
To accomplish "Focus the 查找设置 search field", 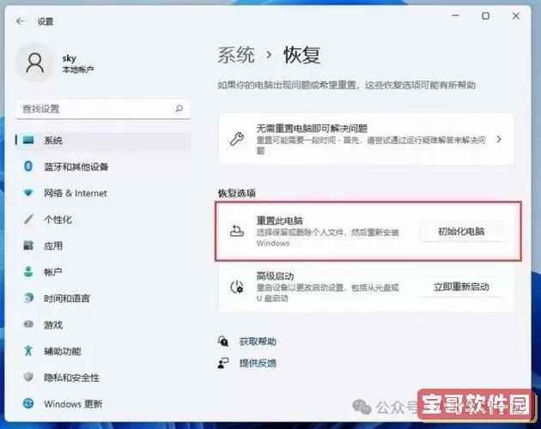I will pyautogui.click(x=103, y=109).
